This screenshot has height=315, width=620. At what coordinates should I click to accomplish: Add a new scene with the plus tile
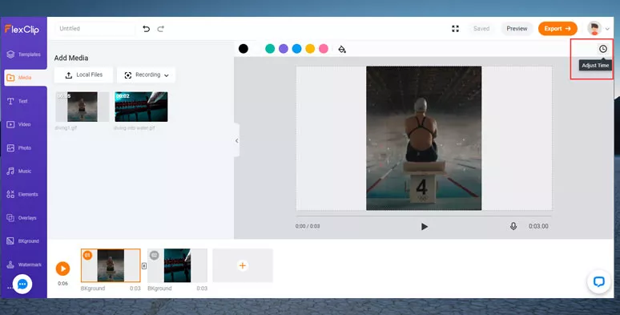coord(243,265)
